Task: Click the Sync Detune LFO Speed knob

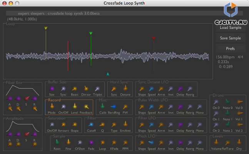Action: click(151, 89)
